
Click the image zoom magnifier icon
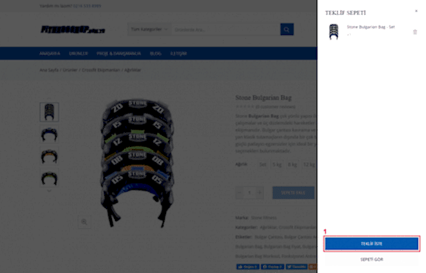click(x=84, y=222)
